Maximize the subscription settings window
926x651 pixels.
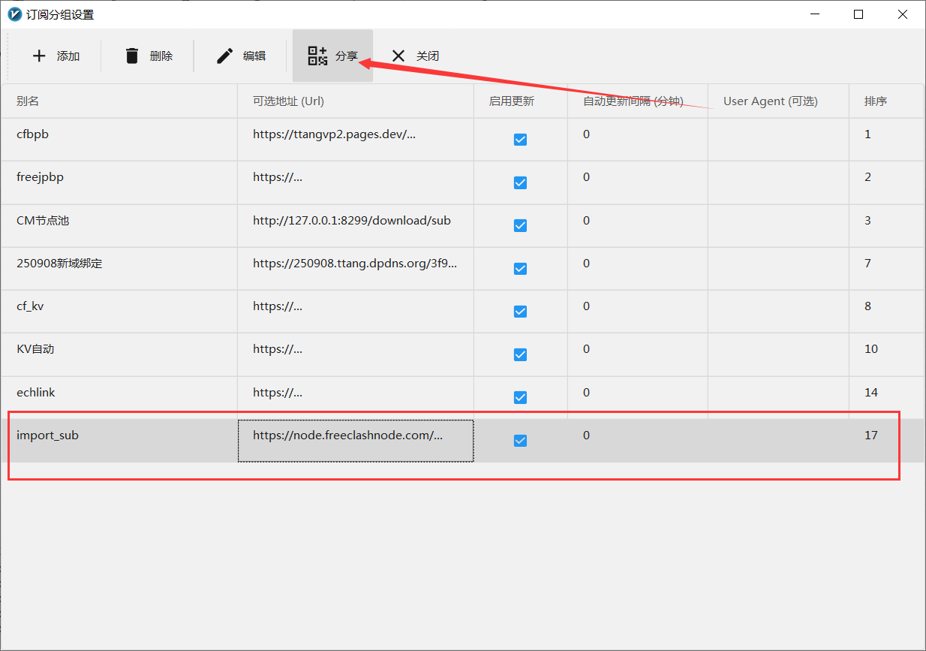tap(858, 14)
